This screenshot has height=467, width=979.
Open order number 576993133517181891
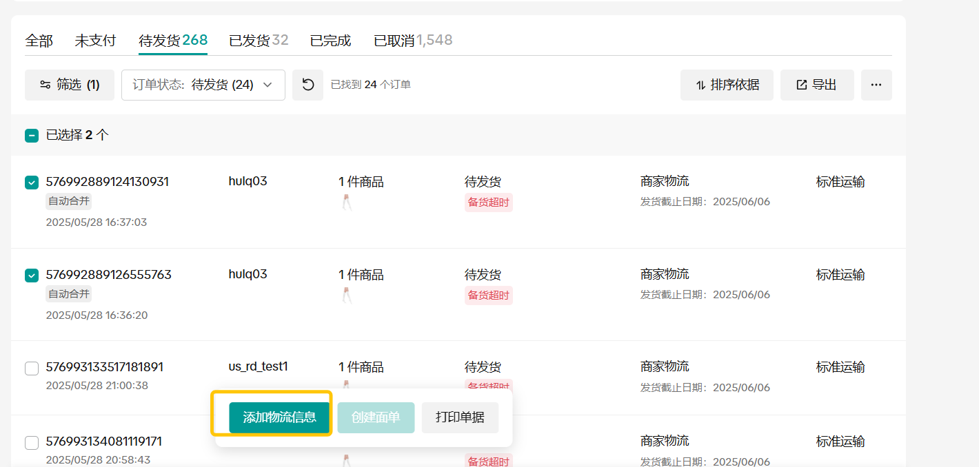pos(104,367)
